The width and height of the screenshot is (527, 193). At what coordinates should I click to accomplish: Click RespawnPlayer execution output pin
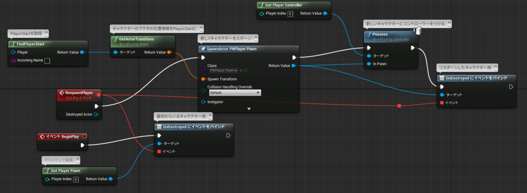pos(97,106)
